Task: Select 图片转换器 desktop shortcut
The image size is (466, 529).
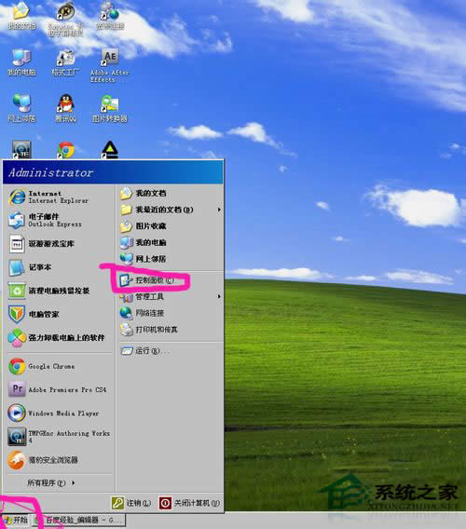Action: click(x=110, y=109)
